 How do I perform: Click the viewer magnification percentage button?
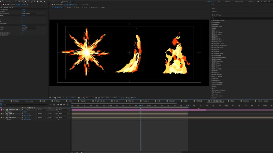click(x=60, y=98)
